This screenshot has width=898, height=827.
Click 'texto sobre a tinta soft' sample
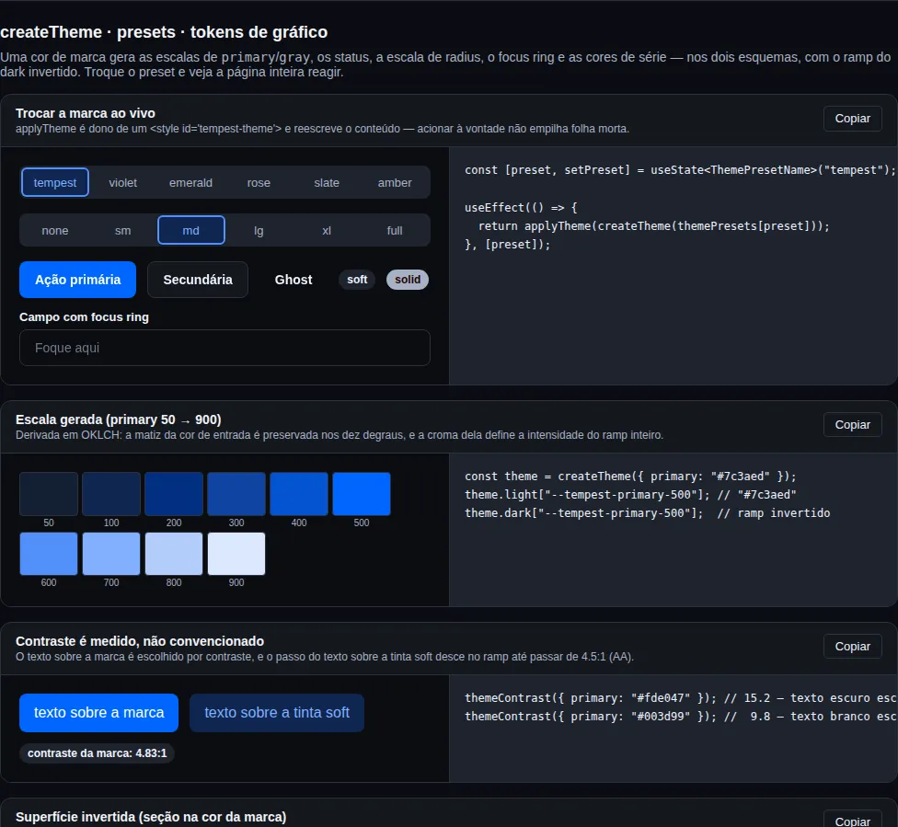coord(277,712)
